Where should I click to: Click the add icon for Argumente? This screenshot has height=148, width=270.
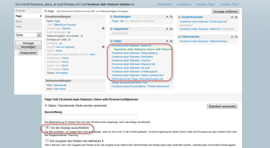tap(167, 29)
